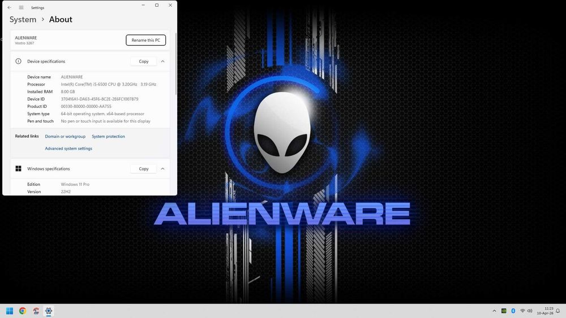Click the Pen and touch value text

105,121
